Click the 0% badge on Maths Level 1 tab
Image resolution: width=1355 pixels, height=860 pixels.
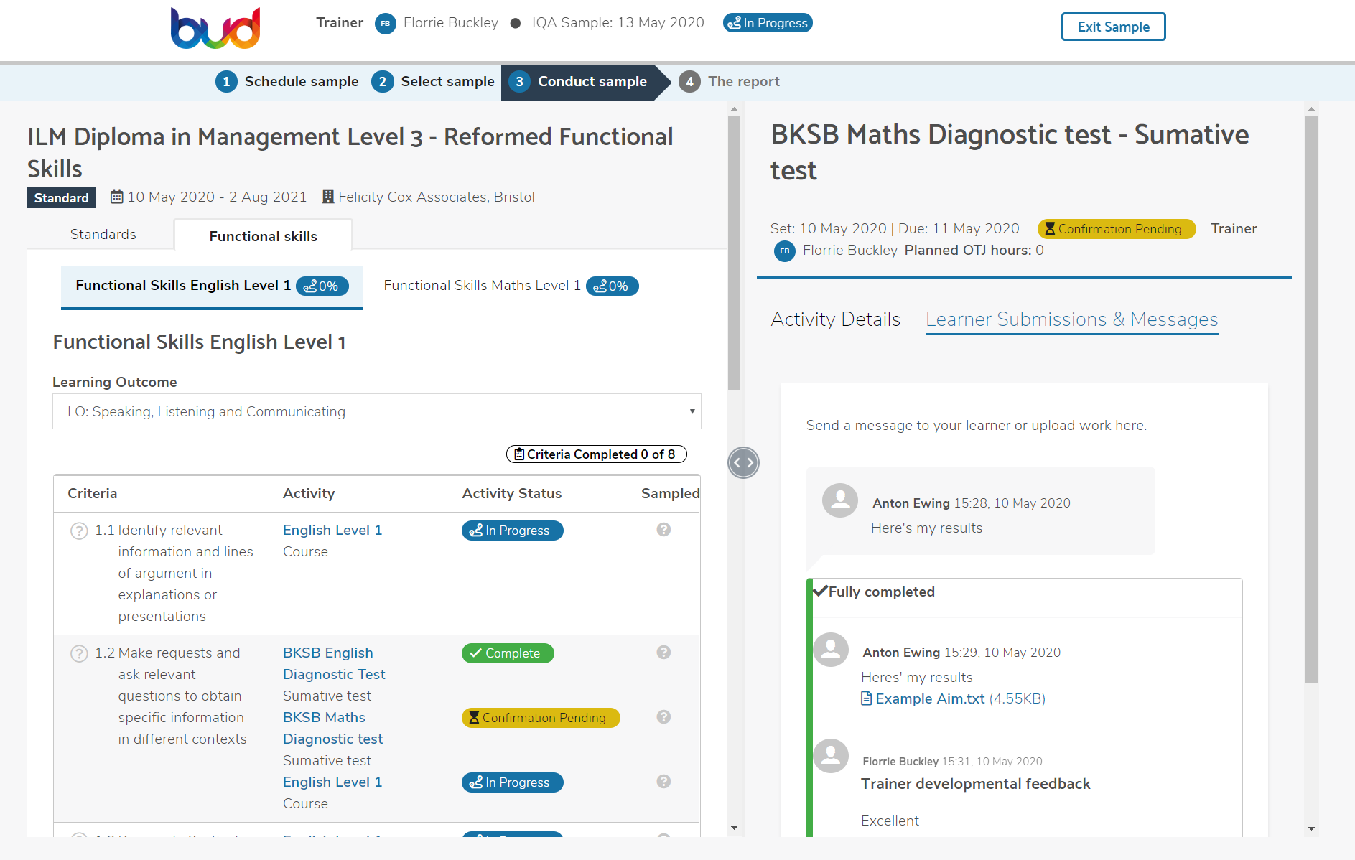tap(613, 286)
